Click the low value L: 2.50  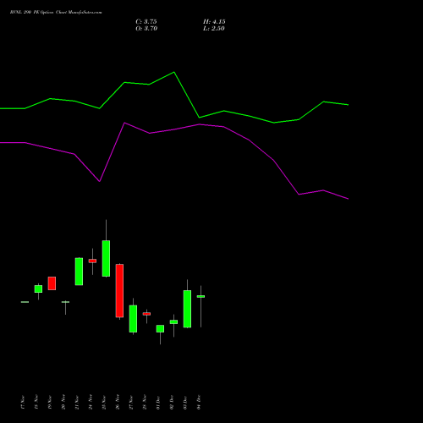(214, 29)
